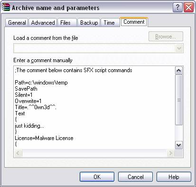Click the 'Overwrite=1' line
This screenshot has height=187, width=196.
(28, 101)
